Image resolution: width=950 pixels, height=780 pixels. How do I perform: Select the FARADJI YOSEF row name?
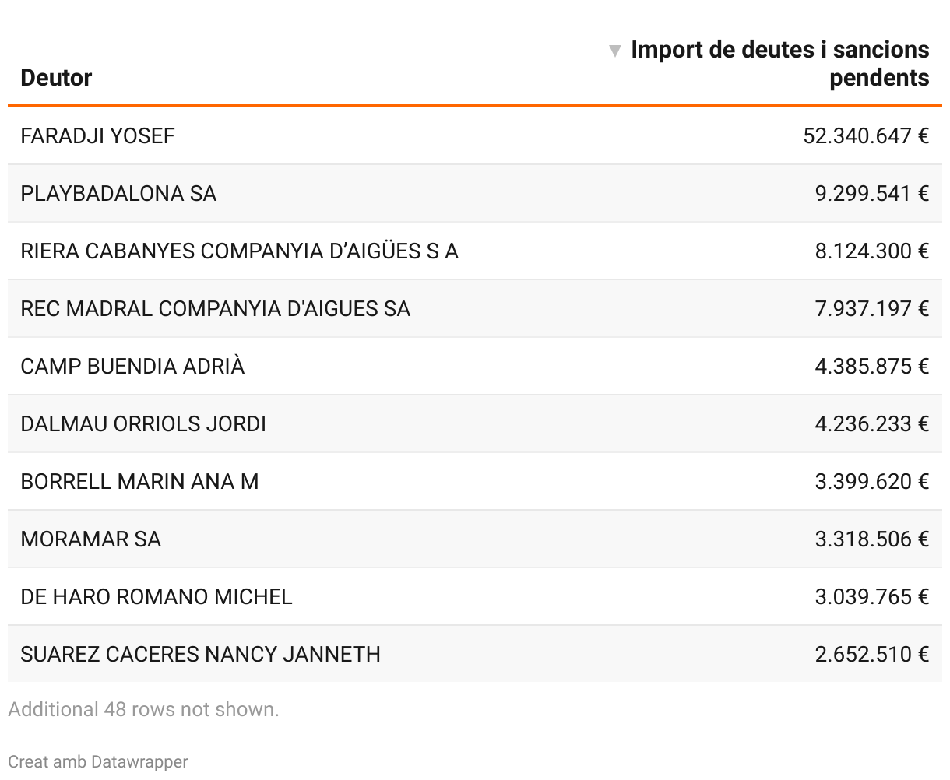coord(97,136)
